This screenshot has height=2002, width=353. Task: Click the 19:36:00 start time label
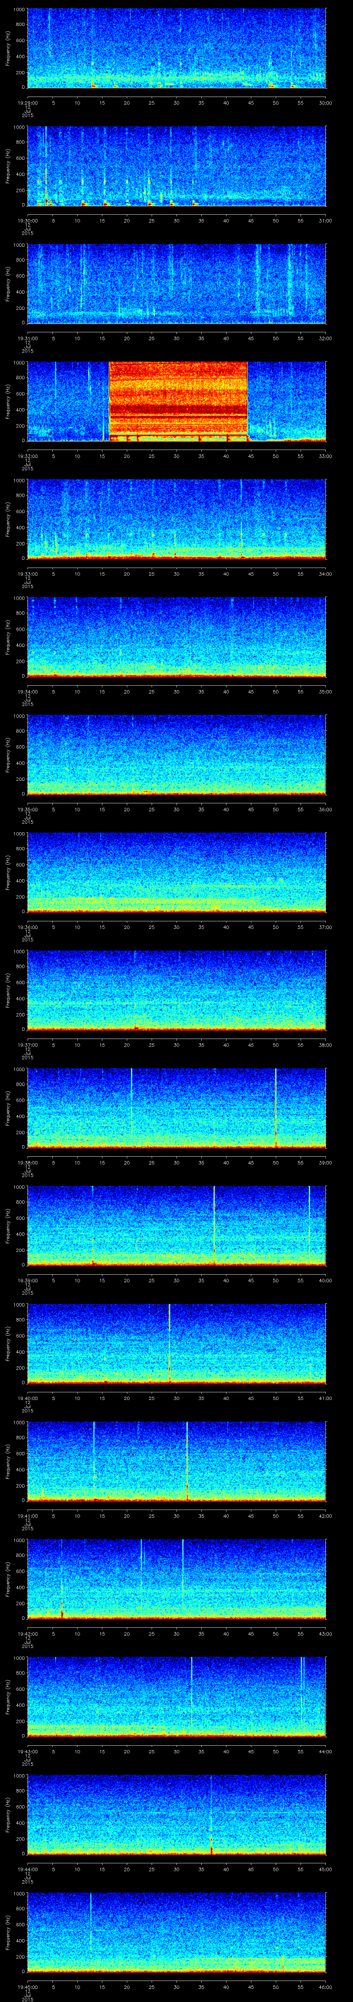point(27,927)
